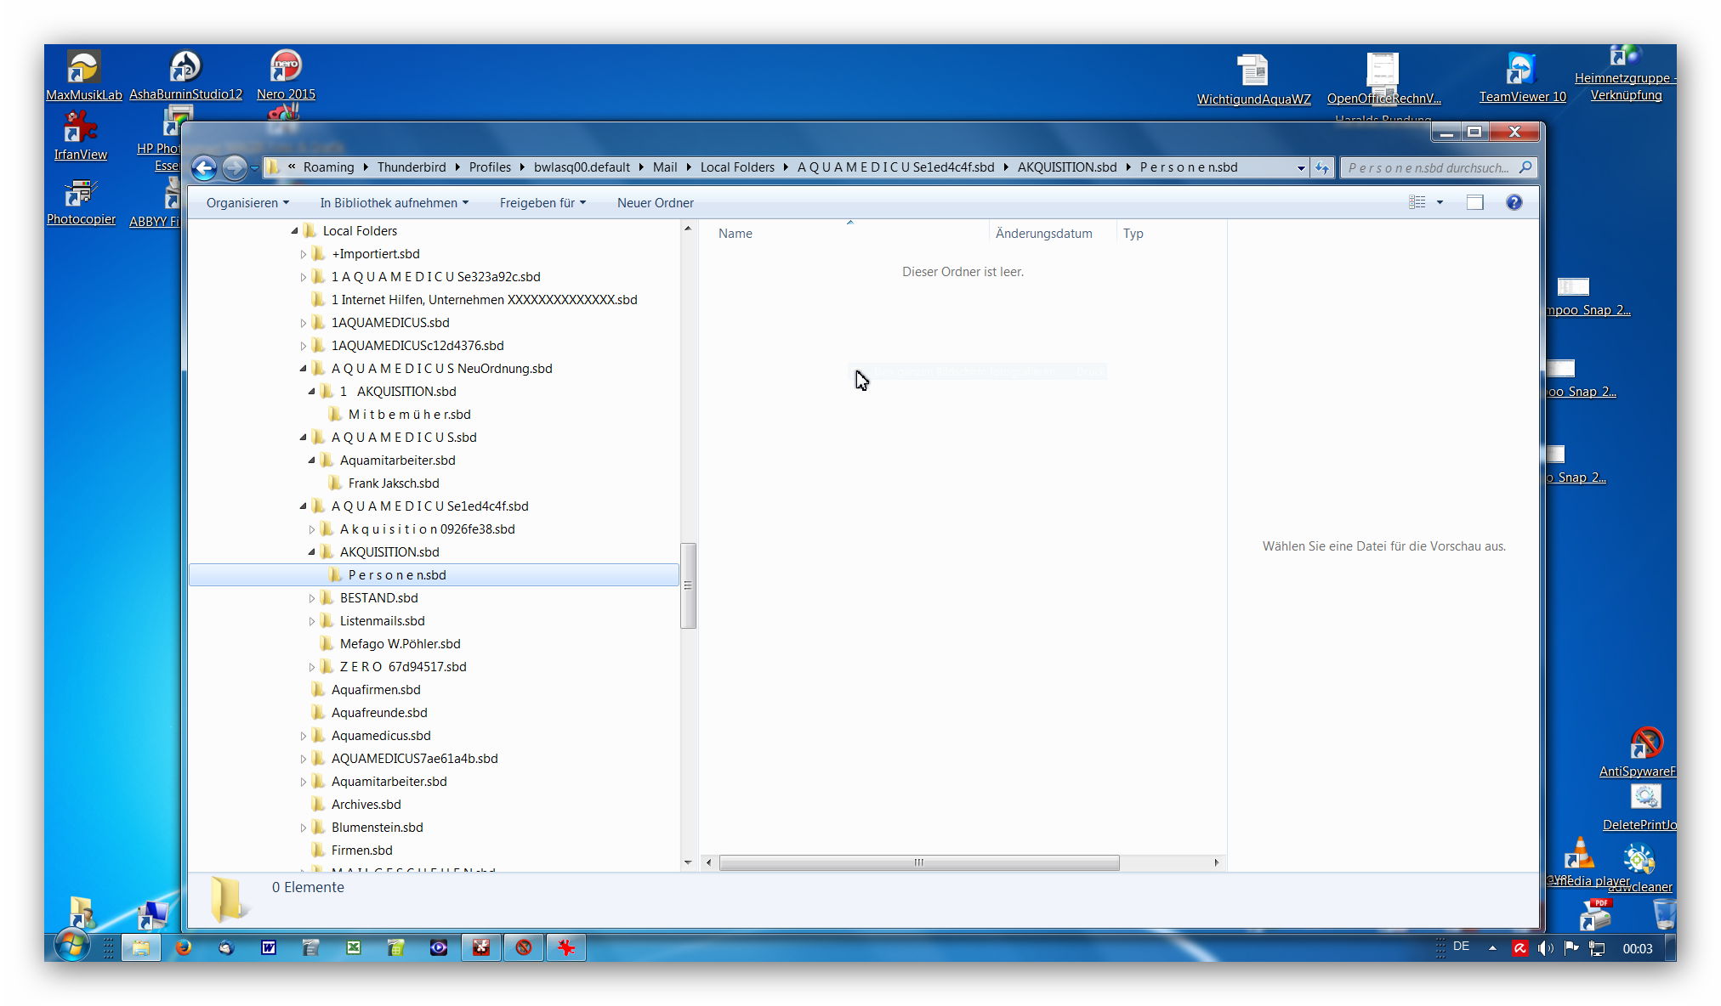
Task: Click the folder search input field
Action: pyautogui.click(x=1428, y=167)
